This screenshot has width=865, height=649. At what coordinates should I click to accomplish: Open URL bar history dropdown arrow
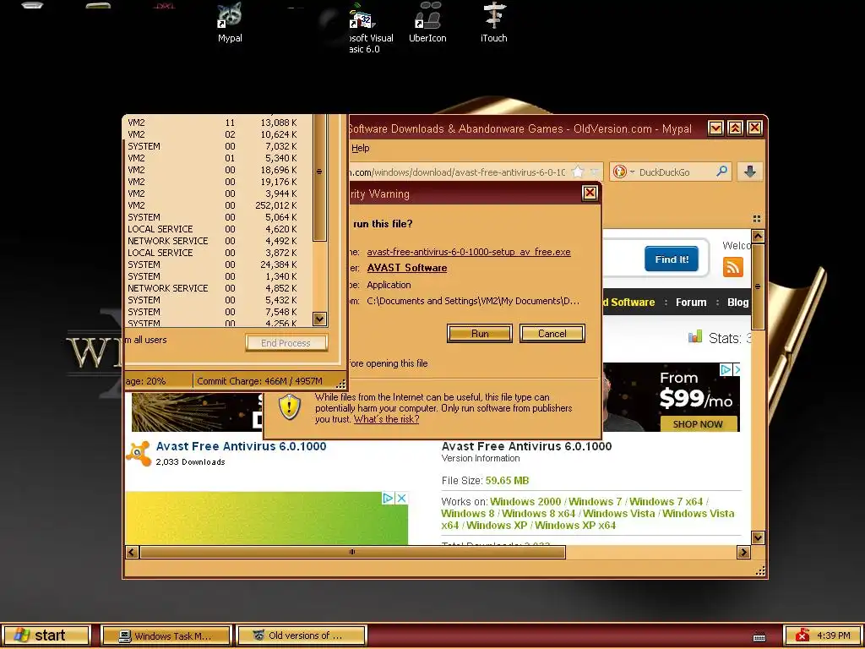(x=594, y=172)
